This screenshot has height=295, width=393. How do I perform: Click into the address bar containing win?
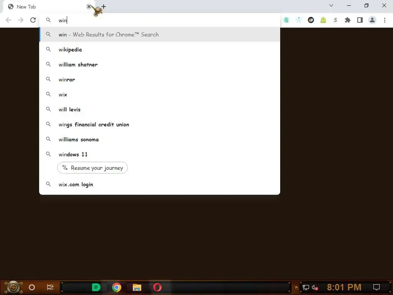coord(159,20)
